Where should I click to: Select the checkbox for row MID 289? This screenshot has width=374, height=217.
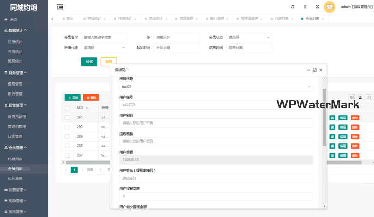67,136
